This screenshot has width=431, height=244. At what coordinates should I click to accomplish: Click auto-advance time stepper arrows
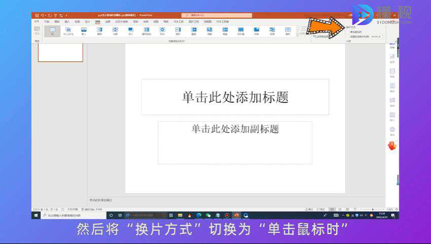[x=383, y=37]
